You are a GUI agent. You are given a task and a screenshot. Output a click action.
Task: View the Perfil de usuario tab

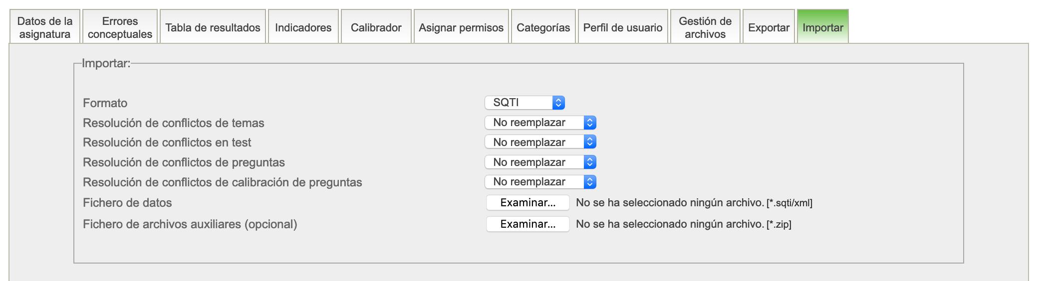(623, 27)
